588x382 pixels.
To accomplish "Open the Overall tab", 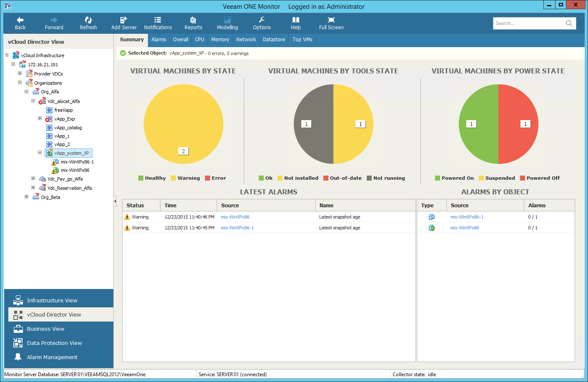I will [x=180, y=40].
